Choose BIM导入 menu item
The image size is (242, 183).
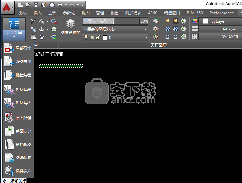[18, 103]
